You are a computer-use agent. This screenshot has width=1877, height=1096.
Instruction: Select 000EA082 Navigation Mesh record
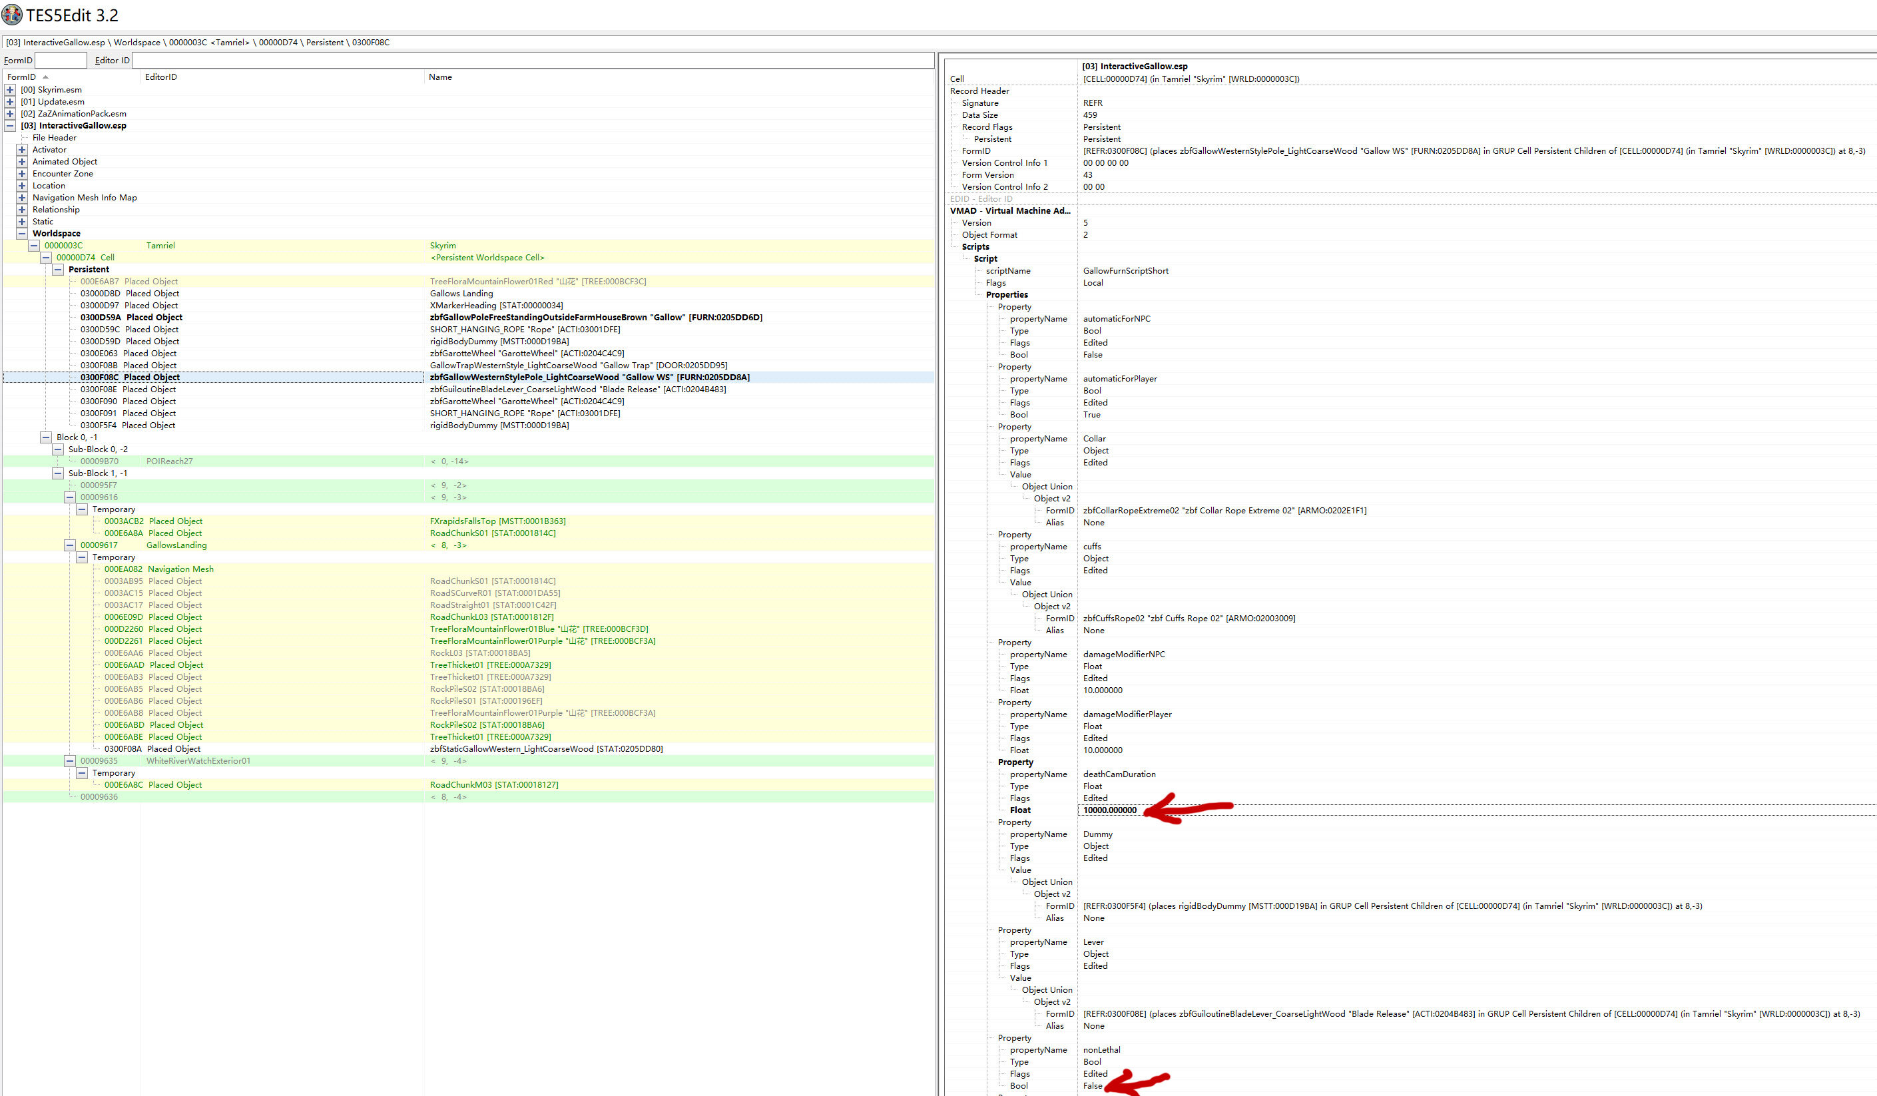tap(469, 569)
